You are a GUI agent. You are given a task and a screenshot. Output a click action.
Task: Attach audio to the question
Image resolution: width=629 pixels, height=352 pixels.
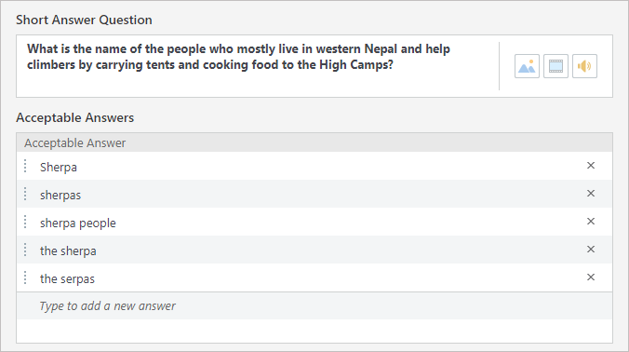click(x=584, y=66)
